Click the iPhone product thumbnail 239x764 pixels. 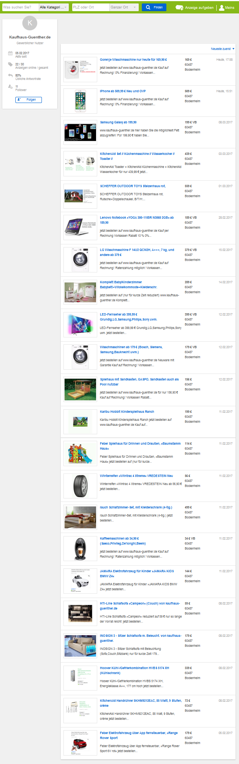coord(80,101)
